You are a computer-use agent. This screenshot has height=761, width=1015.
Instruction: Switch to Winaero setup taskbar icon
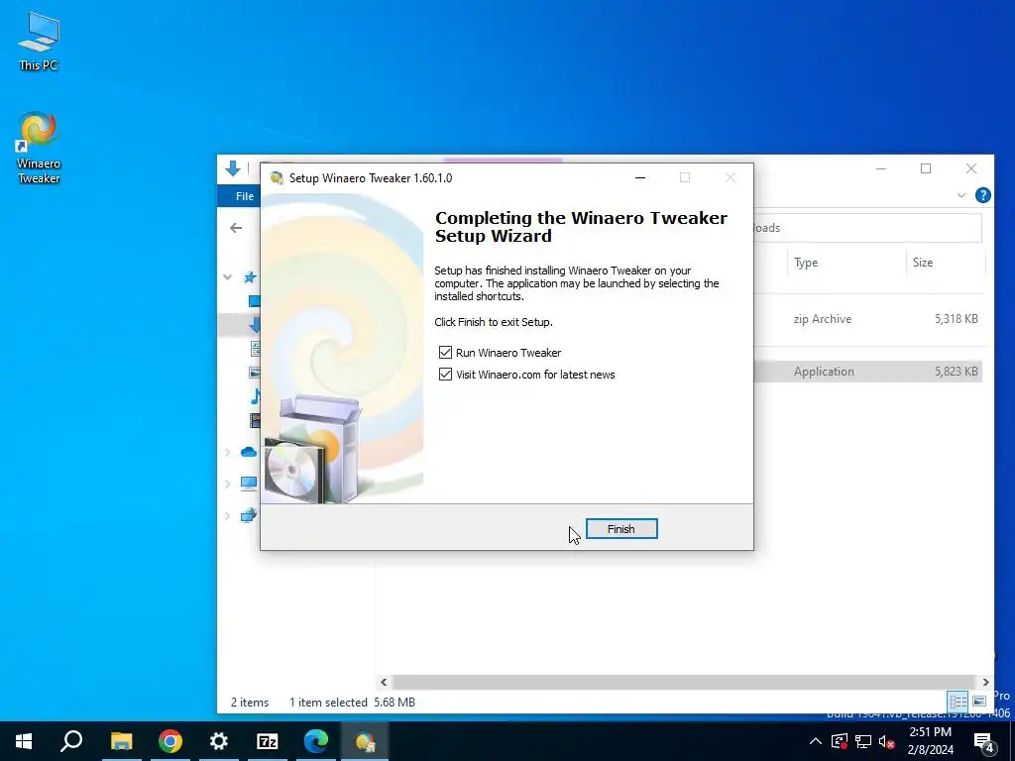pos(365,741)
